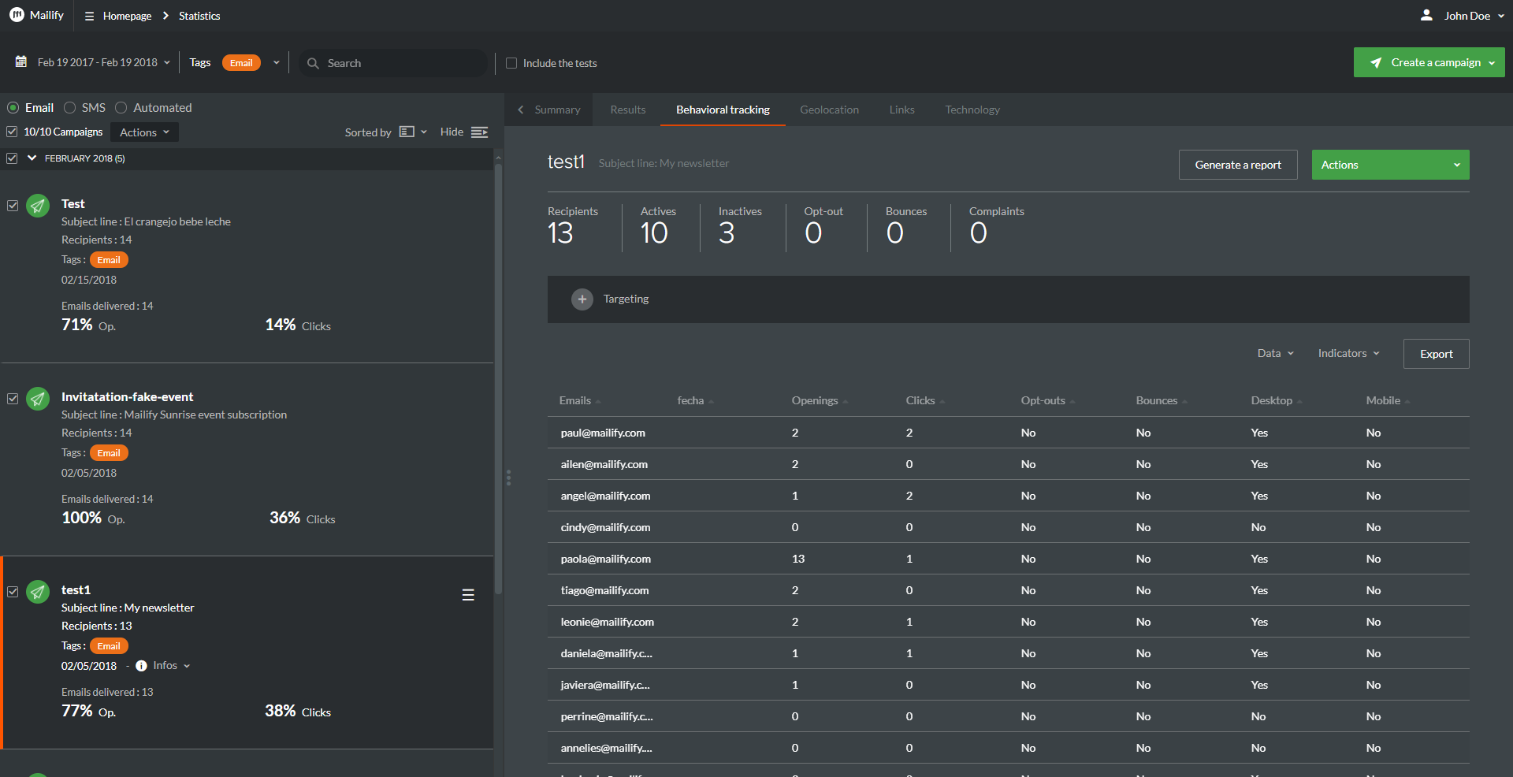Image resolution: width=1513 pixels, height=777 pixels.
Task: Click the Infos circle icon on test1
Action: (x=141, y=666)
